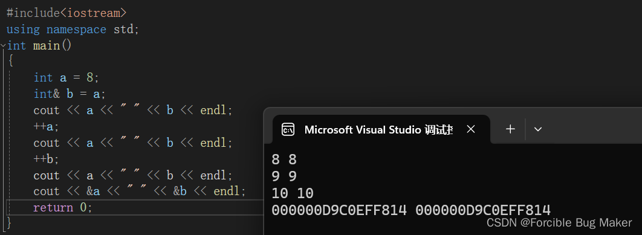Click the cout line printing &a and &b

[x=139, y=191]
